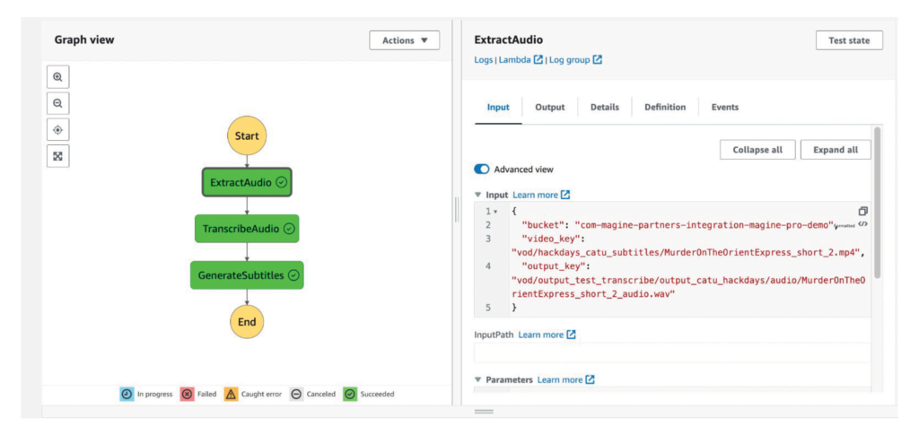This screenshot has height=435, width=919.
Task: Open the Actions dropdown menu
Action: 404,40
